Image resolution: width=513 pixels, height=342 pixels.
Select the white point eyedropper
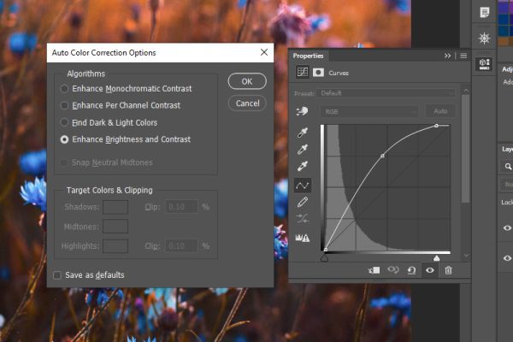pyautogui.click(x=303, y=166)
